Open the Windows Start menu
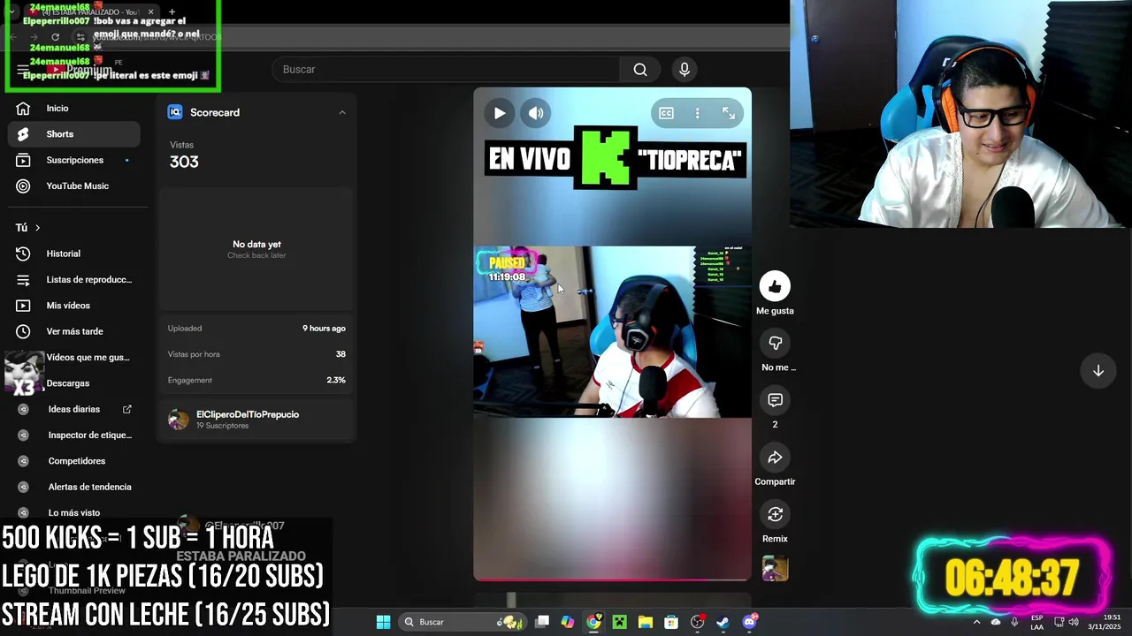 pyautogui.click(x=383, y=622)
